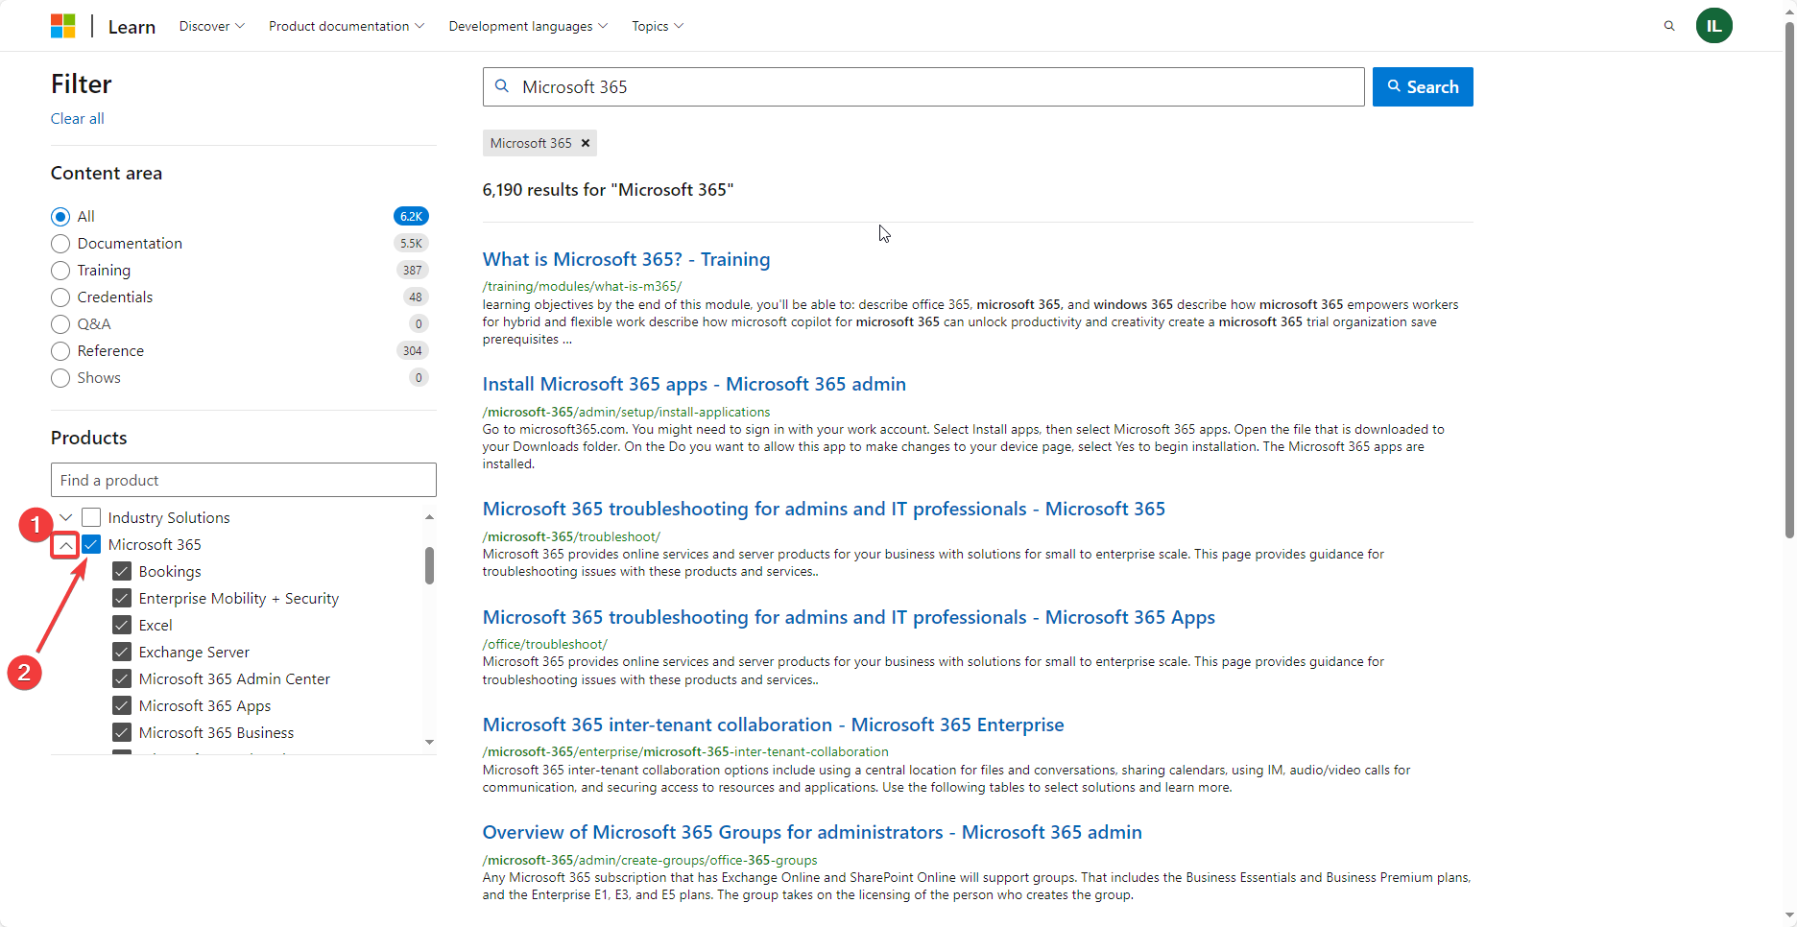
Task: Select the Q&A radio button
Action: (x=60, y=324)
